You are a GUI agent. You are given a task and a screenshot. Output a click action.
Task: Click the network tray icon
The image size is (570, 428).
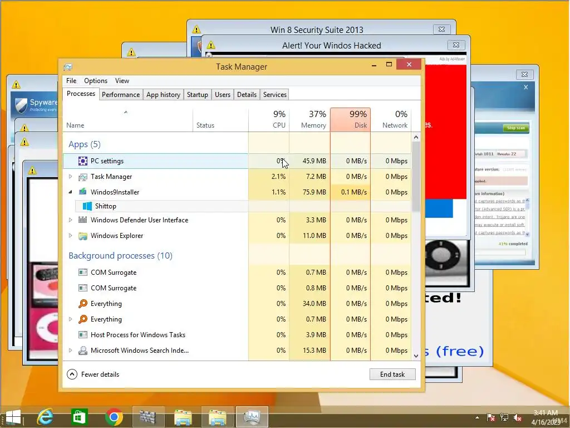pyautogui.click(x=504, y=417)
